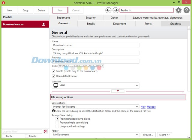Viewport: 192px width, 140px height.
Task: Click the monitor icon in Location field
Action: click(55, 85)
